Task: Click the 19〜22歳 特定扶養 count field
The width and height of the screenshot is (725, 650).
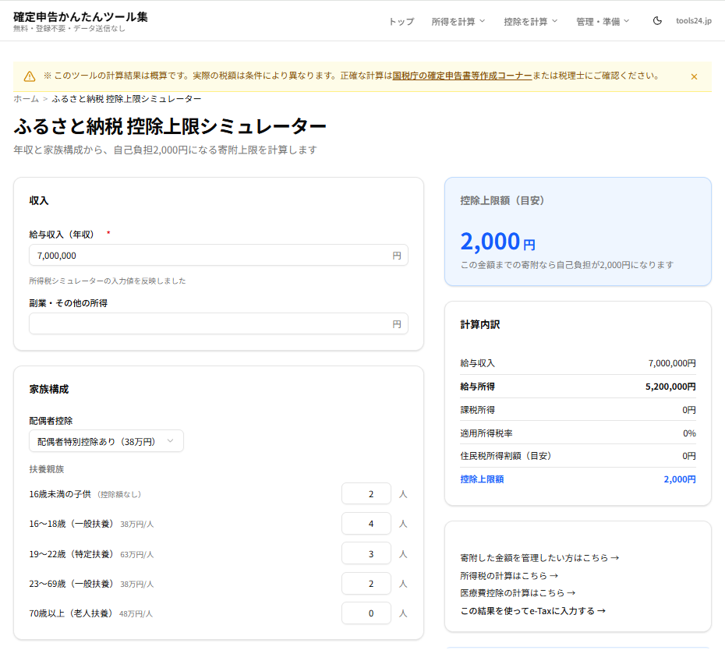Action: click(366, 554)
